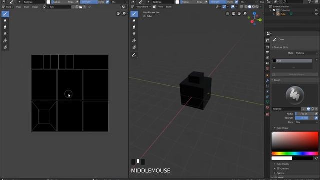The image size is (320, 180).
Task: Open the Paint mode dropdown in the image editor
Action: [8, 7]
